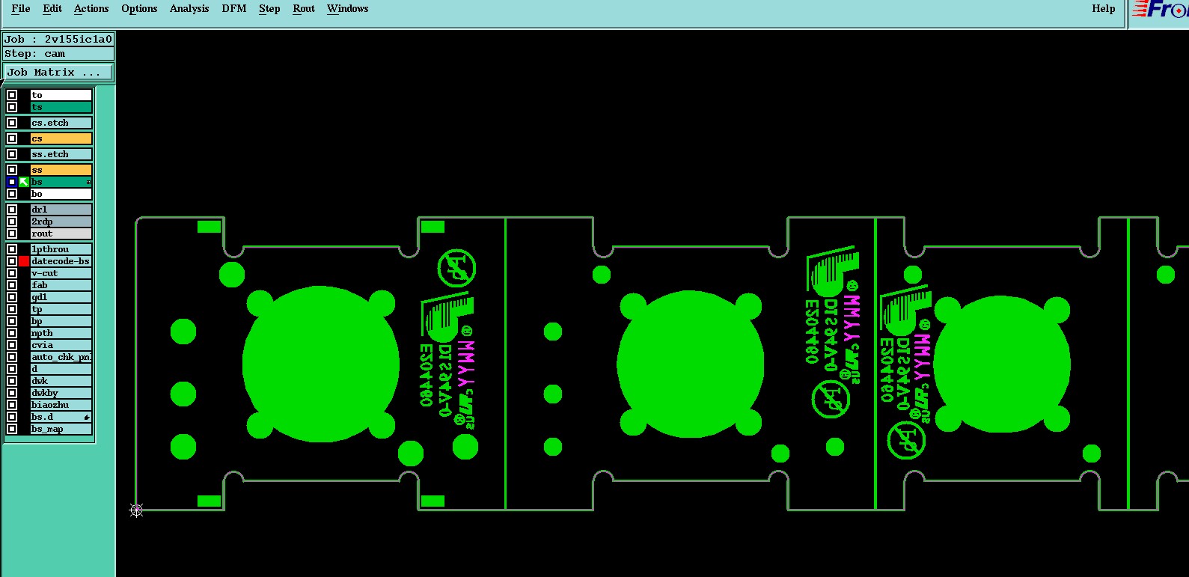Click the Job Matrix button
Viewport: 1189px width, 577px height.
[58, 73]
